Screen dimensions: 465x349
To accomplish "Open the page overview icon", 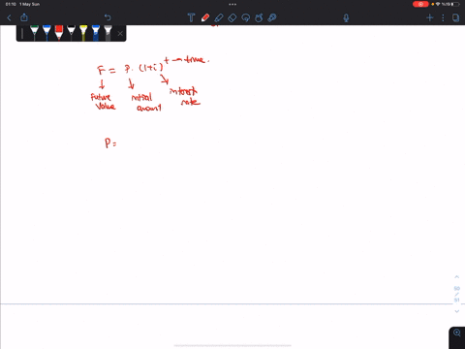I will coord(455,17).
